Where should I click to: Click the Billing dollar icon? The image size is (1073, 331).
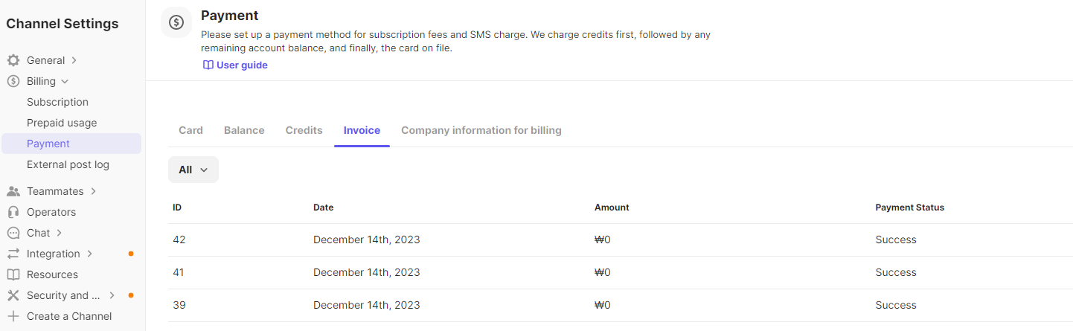click(x=13, y=81)
